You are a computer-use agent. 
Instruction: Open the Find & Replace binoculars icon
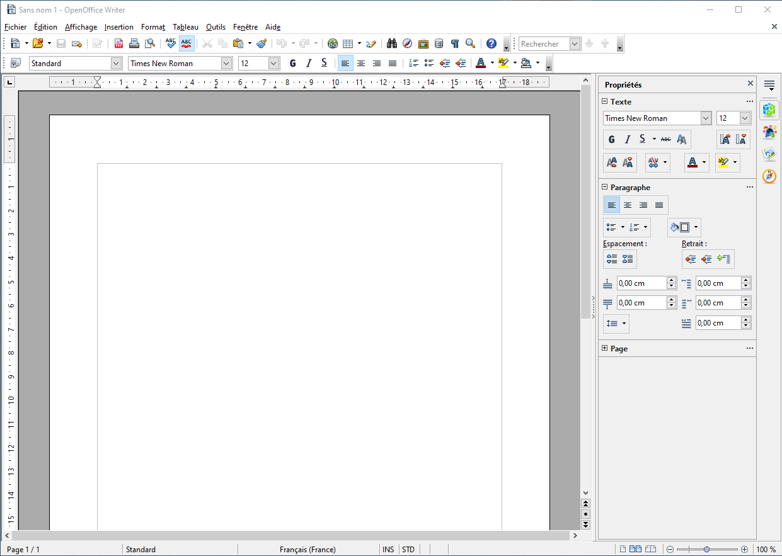(391, 43)
